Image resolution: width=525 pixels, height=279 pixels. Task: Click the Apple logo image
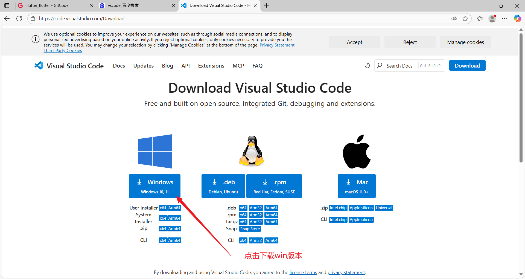pos(357,151)
